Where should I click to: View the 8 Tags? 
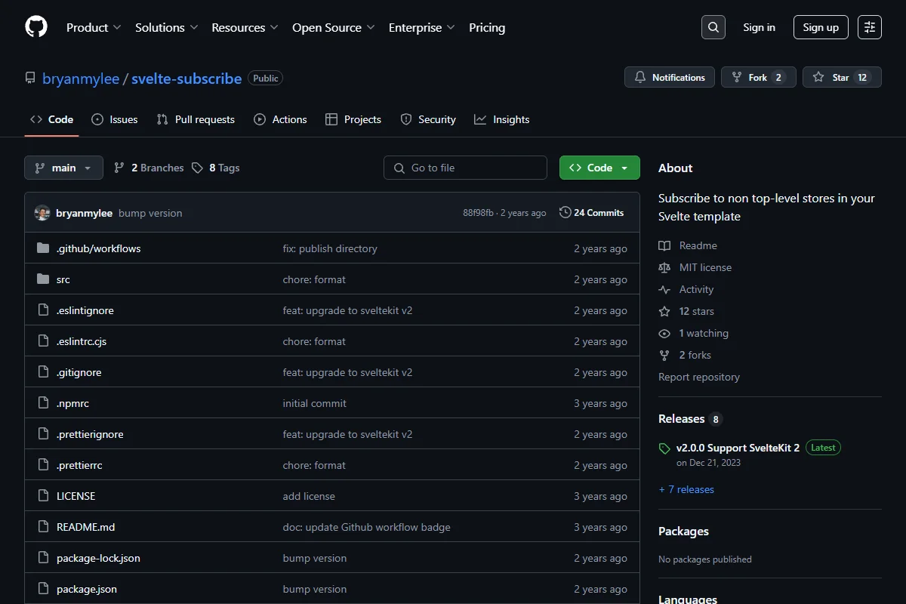[216, 168]
